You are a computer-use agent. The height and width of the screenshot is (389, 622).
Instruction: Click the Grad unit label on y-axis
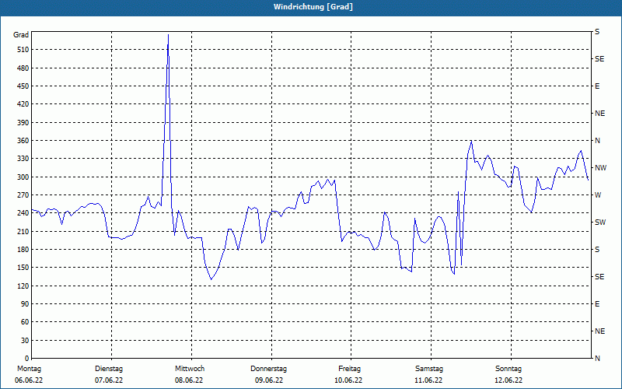21,35
